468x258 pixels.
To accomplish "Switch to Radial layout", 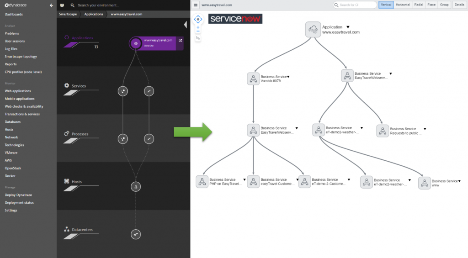I will pos(419,5).
